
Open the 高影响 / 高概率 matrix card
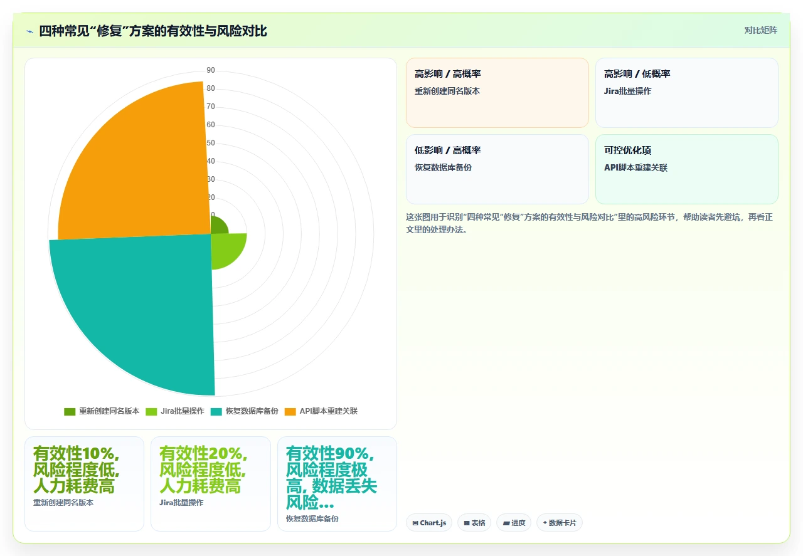(497, 93)
